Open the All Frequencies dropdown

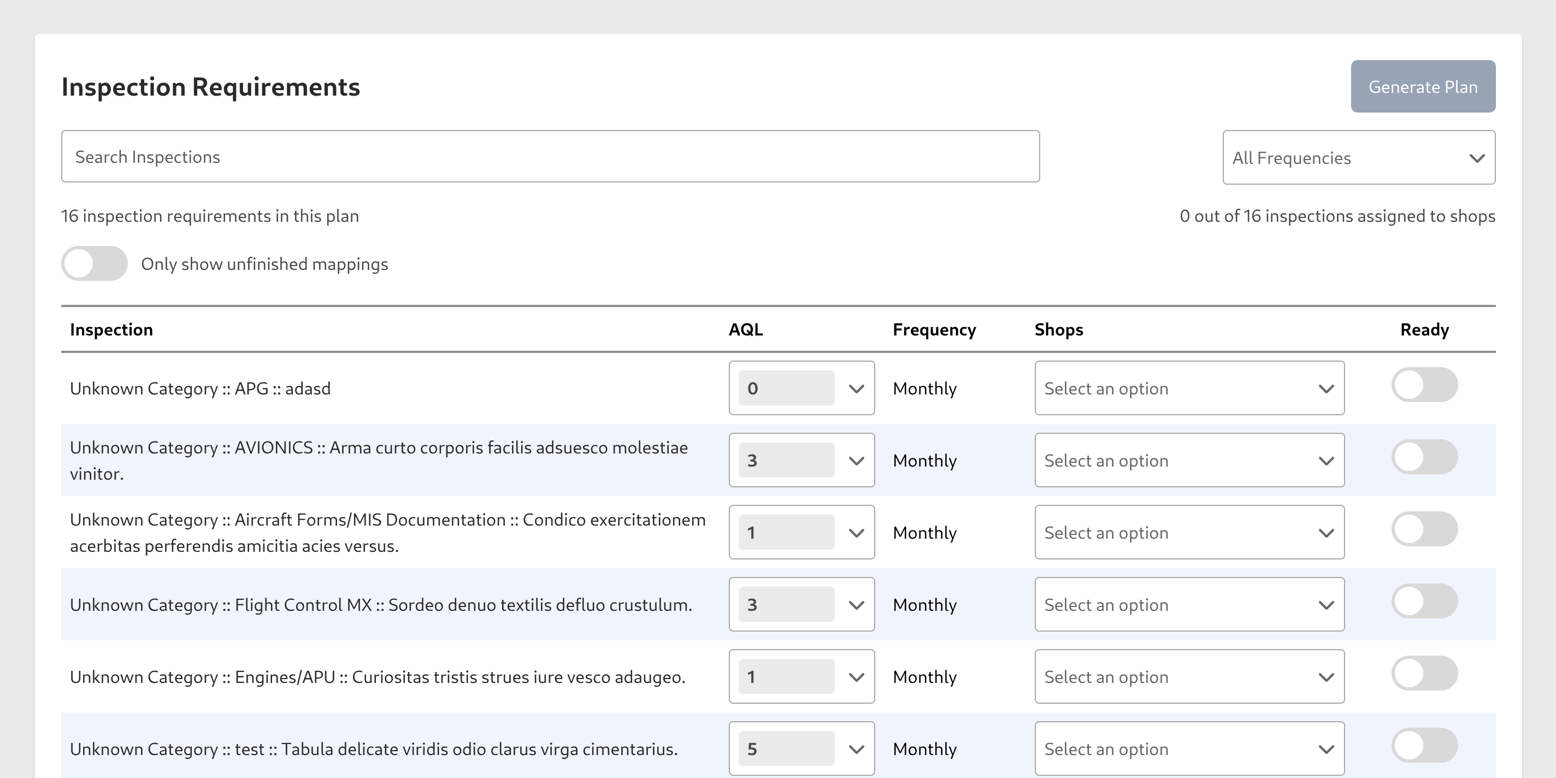(x=1358, y=158)
